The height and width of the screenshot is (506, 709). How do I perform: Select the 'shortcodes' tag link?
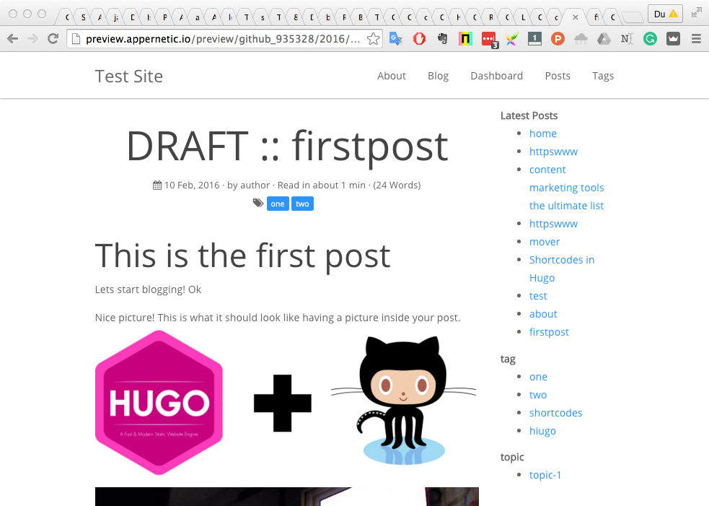coord(555,413)
